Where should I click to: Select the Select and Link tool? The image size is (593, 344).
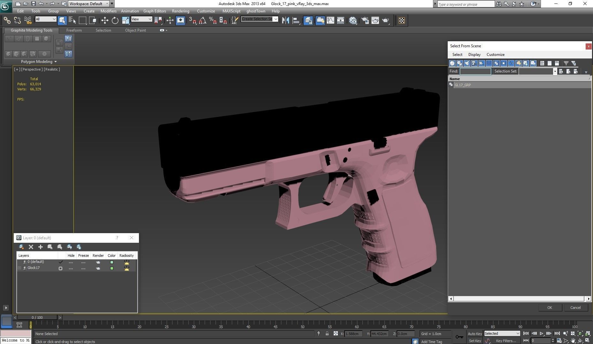(x=7, y=20)
